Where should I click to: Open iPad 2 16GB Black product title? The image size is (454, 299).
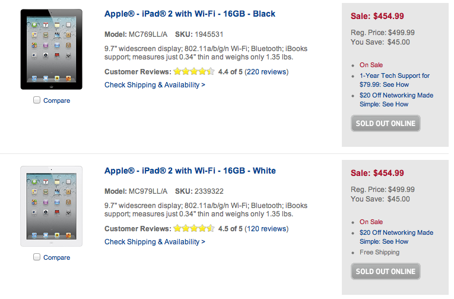click(x=190, y=14)
